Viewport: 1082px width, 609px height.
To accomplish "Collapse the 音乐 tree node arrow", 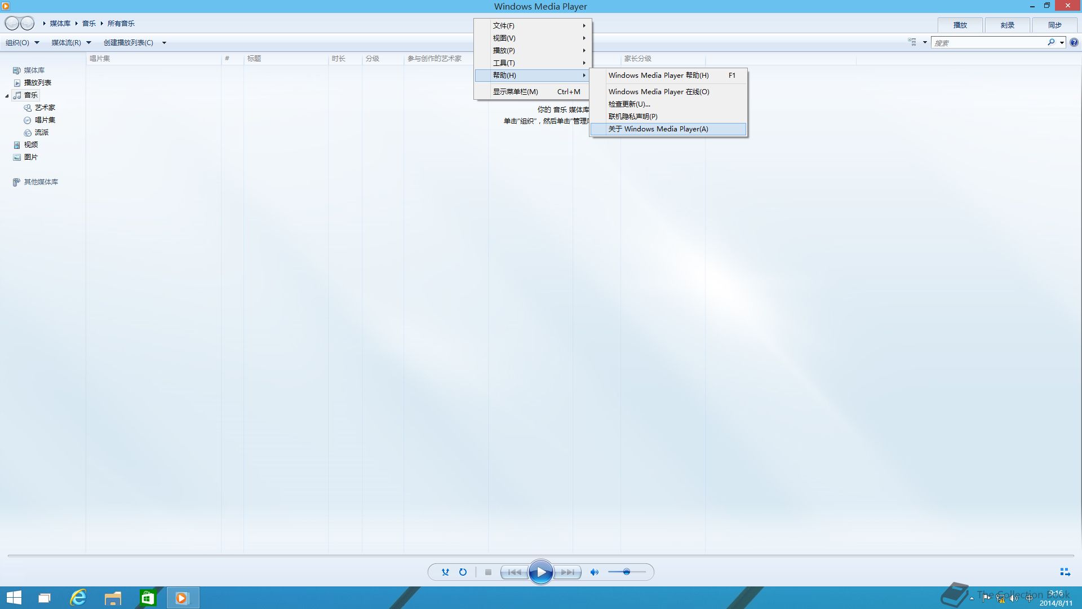I will coord(7,95).
